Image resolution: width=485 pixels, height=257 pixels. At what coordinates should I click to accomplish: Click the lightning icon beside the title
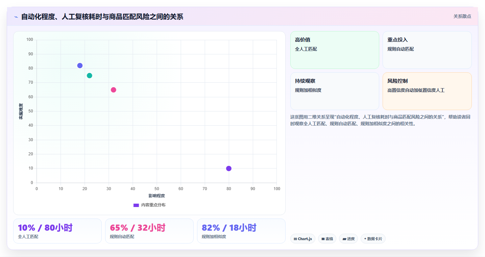click(x=16, y=17)
